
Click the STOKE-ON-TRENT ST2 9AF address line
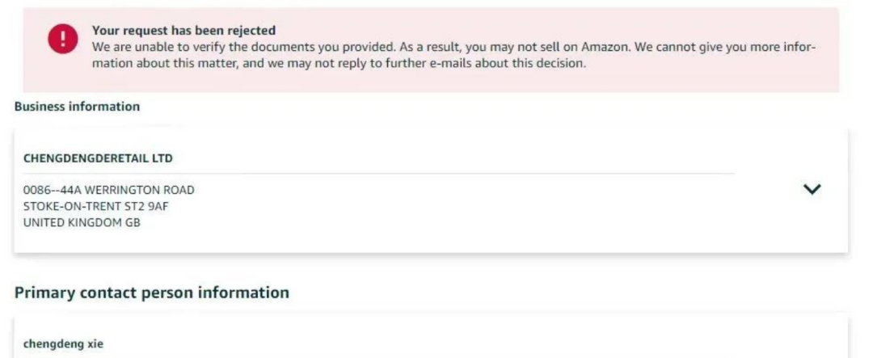point(95,207)
